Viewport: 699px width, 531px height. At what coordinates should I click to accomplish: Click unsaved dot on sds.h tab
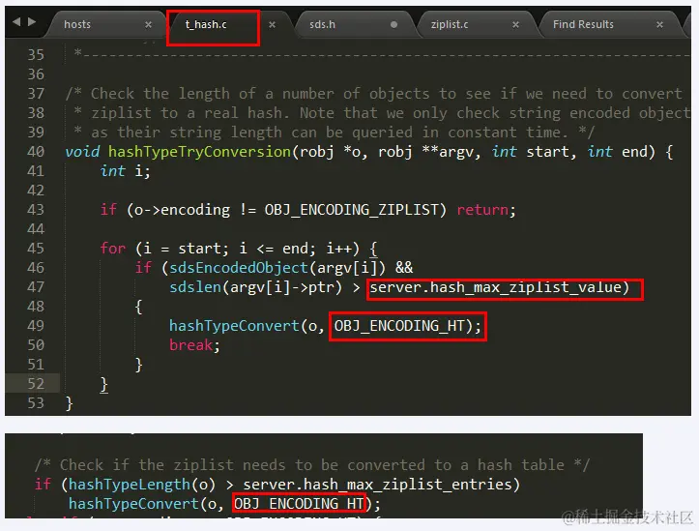click(393, 24)
